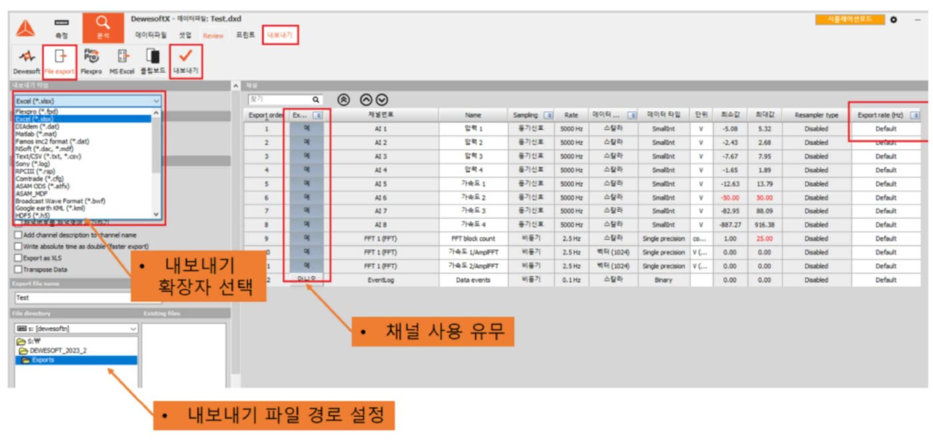Click the search magnifier in channel search box
The height and width of the screenshot is (441, 933).
[316, 99]
